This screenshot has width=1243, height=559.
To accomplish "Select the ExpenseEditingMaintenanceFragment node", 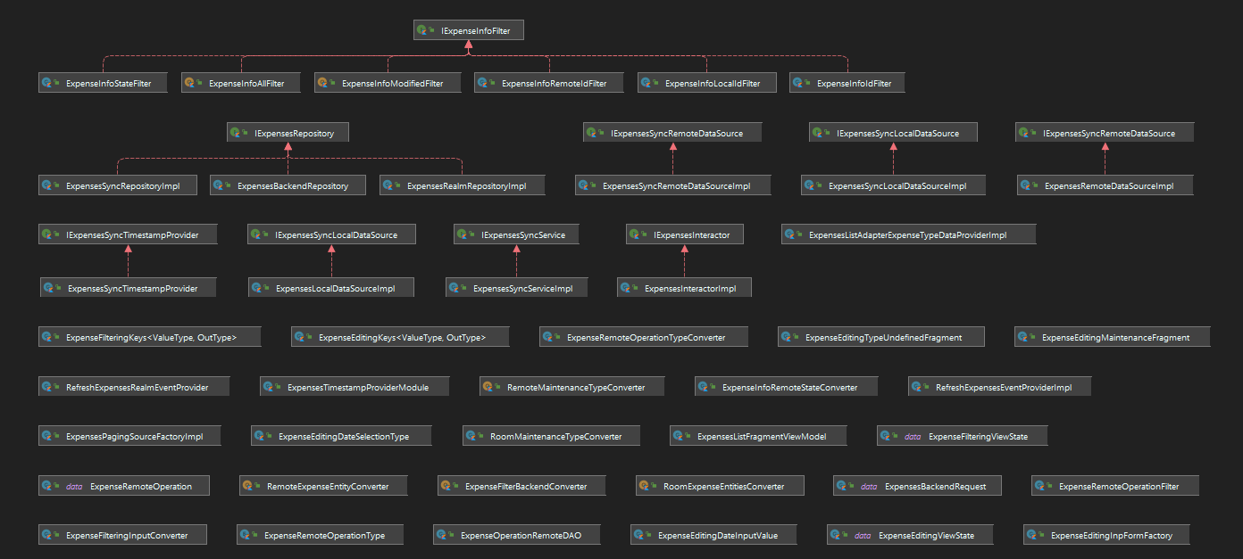I will [x=1112, y=336].
